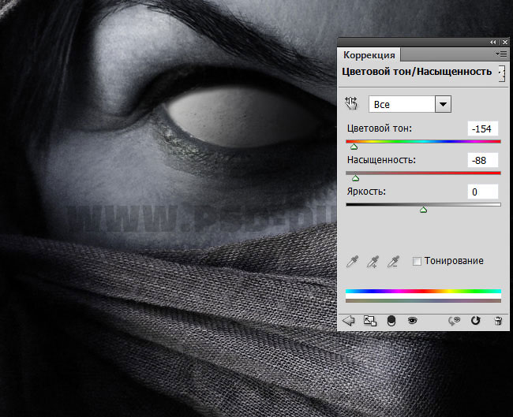Viewport: 513px width, 417px height.
Task: Click the Яркость value field
Action: [482, 192]
